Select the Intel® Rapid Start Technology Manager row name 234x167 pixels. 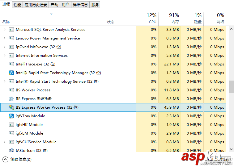pos(58,73)
